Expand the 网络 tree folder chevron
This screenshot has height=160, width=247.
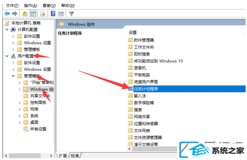[x=19, y=109]
